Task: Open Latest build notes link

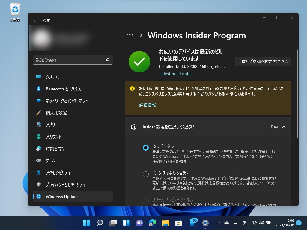Action: [176, 74]
